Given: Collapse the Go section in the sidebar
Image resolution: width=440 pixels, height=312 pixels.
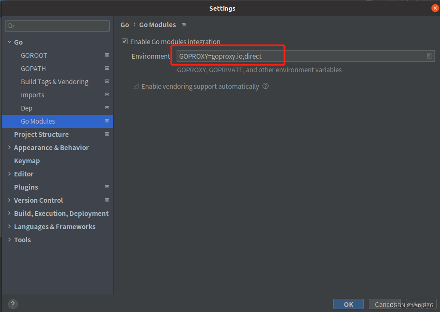Looking at the screenshot, I should [x=9, y=42].
